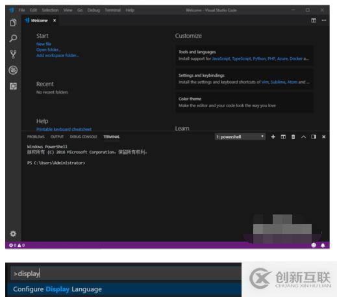Open the Manage gear icon
Viewport: 337px width, 297px height.
pos(13,234)
